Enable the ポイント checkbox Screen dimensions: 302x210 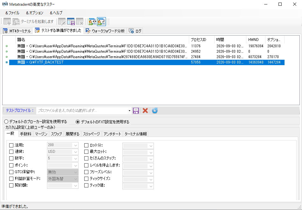point(11,165)
